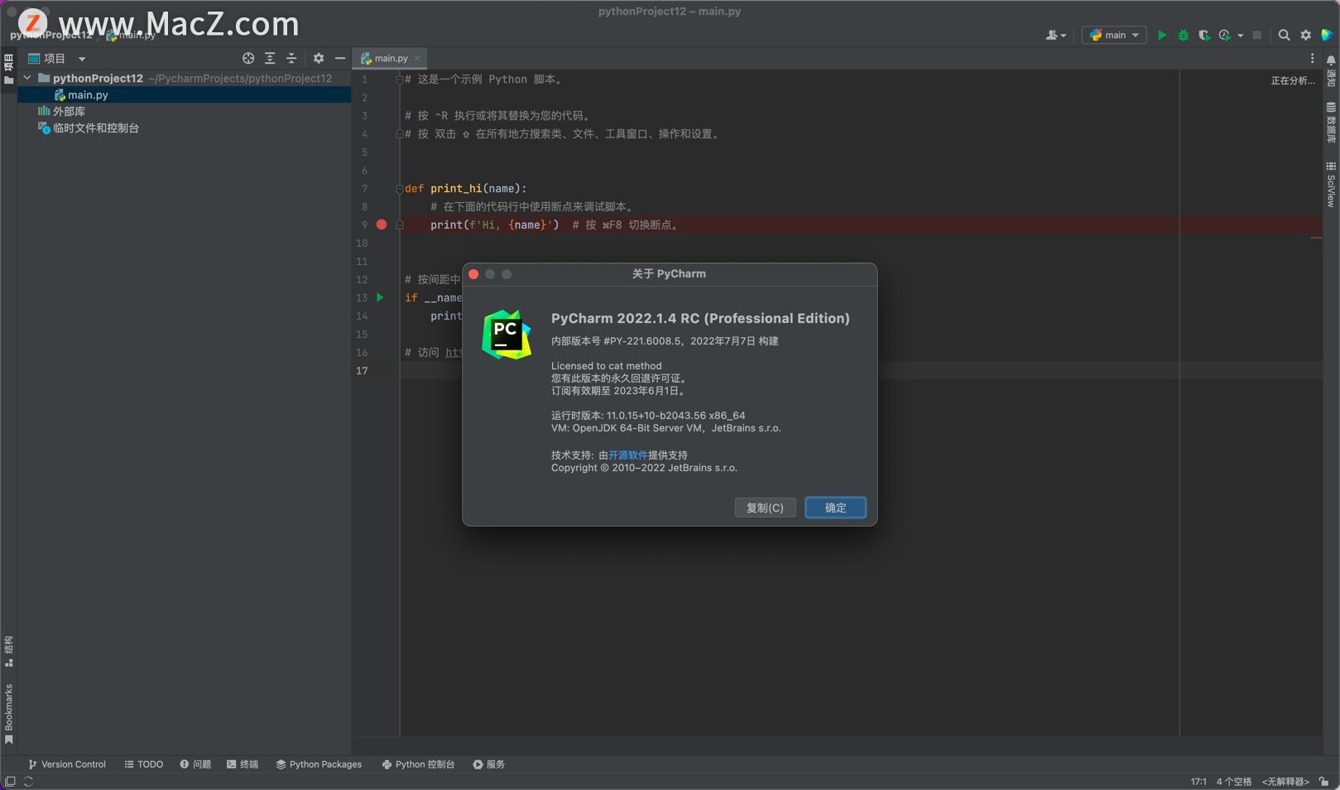Hide the project tool window with minus icon
This screenshot has height=790, width=1340.
(340, 58)
